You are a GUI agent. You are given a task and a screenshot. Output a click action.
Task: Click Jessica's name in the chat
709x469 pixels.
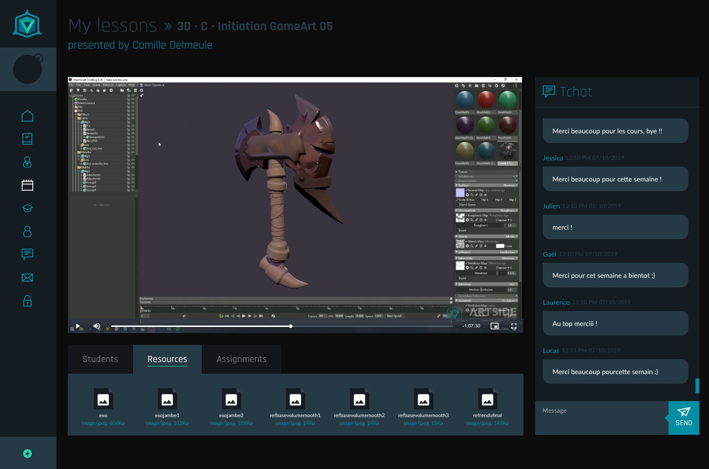552,158
